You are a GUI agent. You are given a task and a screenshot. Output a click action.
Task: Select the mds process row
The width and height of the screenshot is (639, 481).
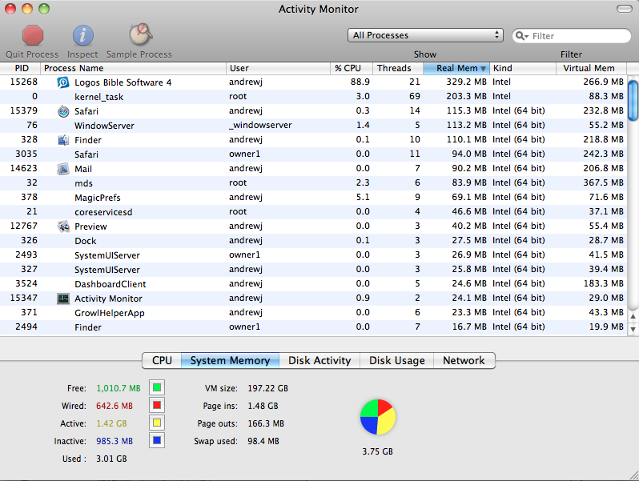tap(313, 182)
